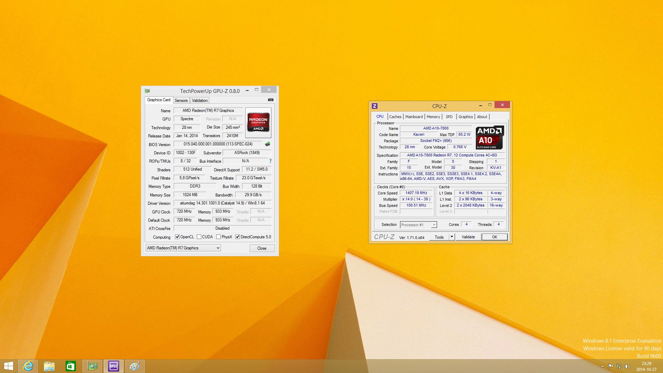Open the SPD tab in CPU-Z

click(449, 117)
